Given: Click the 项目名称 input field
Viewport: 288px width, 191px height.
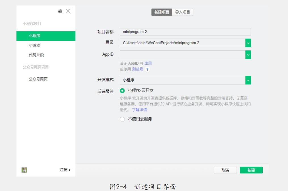Looking at the screenshot, I should (x=185, y=32).
